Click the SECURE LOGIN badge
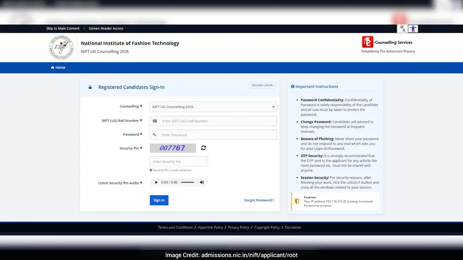Image resolution: width=463 pixels, height=260 pixels. [262, 86]
